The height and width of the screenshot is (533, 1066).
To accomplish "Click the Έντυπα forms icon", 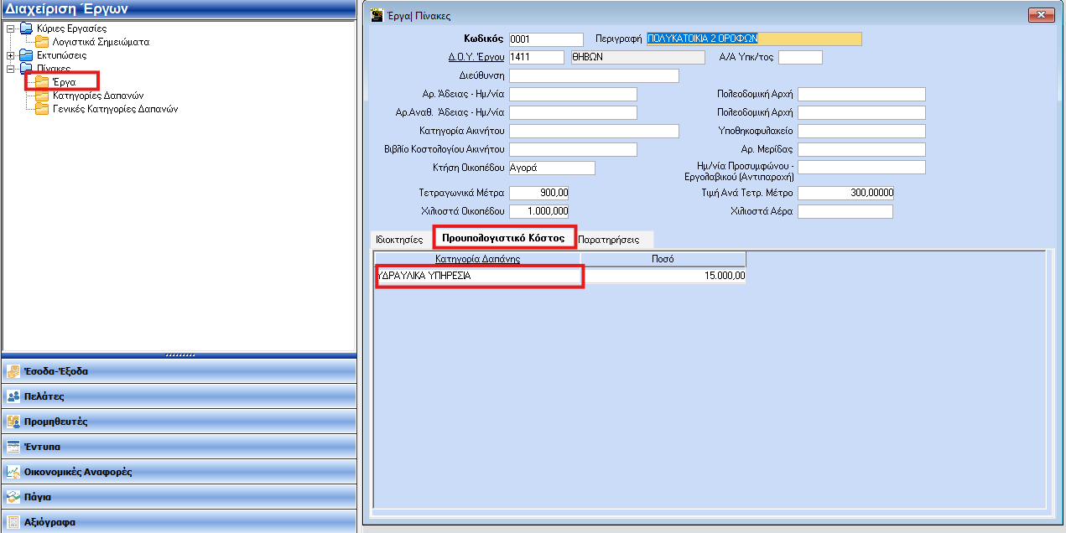I will click(13, 447).
